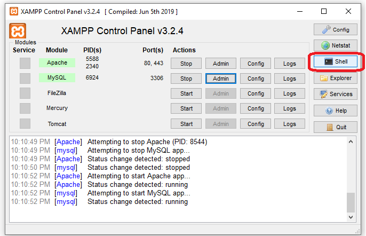Image resolution: width=366 pixels, height=236 pixels.
Task: Open the MySQL Config menu
Action: point(256,78)
